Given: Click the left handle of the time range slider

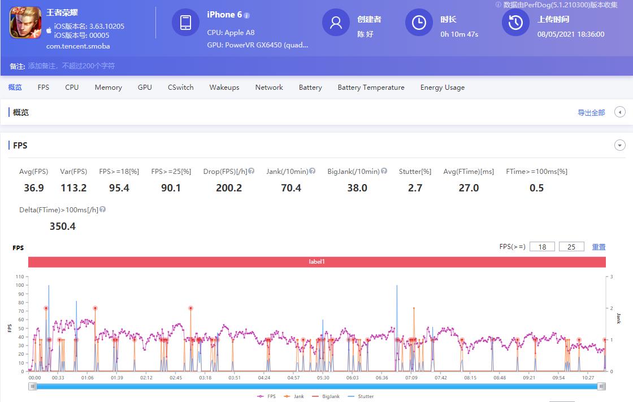Looking at the screenshot, I should pyautogui.click(x=33, y=386).
